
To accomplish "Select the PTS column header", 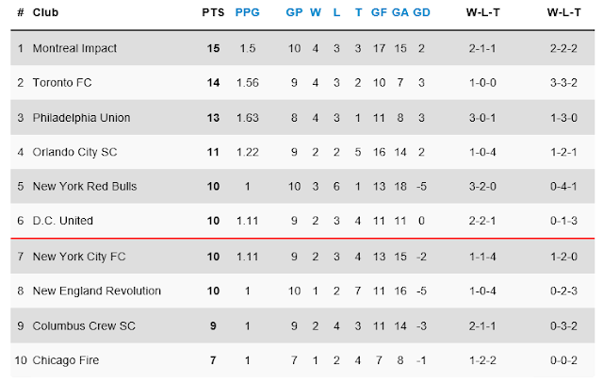I will (x=213, y=12).
